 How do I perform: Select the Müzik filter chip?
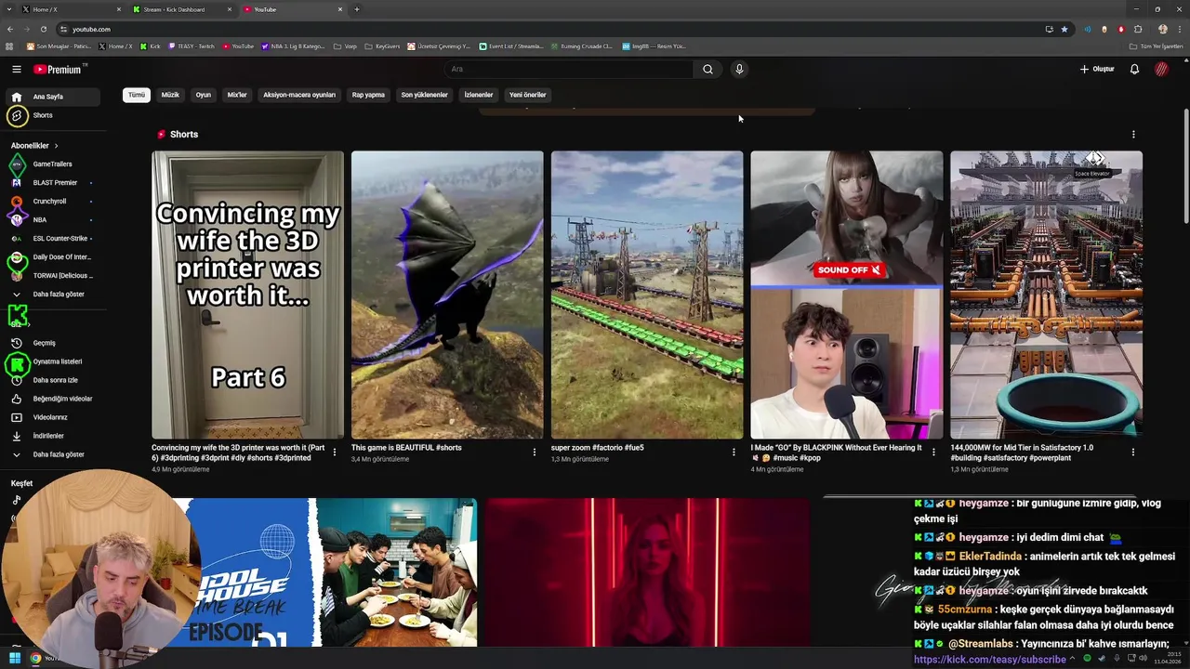(x=170, y=95)
